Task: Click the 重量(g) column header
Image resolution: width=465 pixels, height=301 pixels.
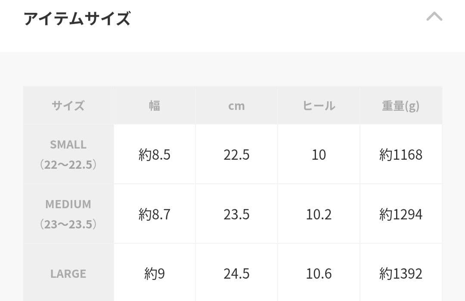Action: pos(400,106)
